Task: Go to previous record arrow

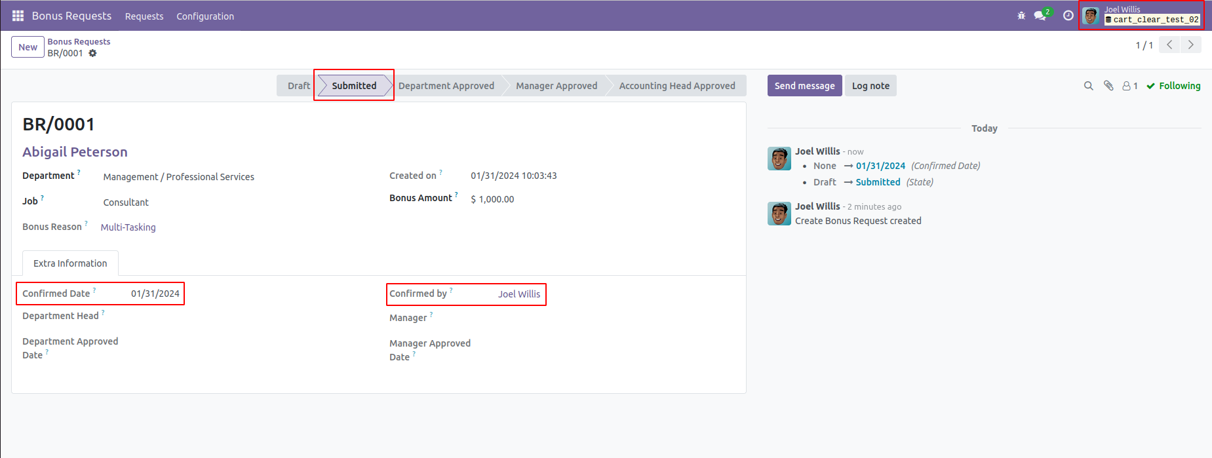Action: [x=1169, y=45]
